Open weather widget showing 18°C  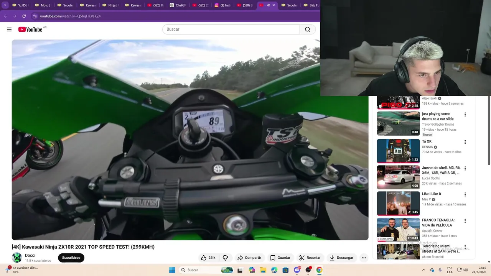tap(22, 270)
